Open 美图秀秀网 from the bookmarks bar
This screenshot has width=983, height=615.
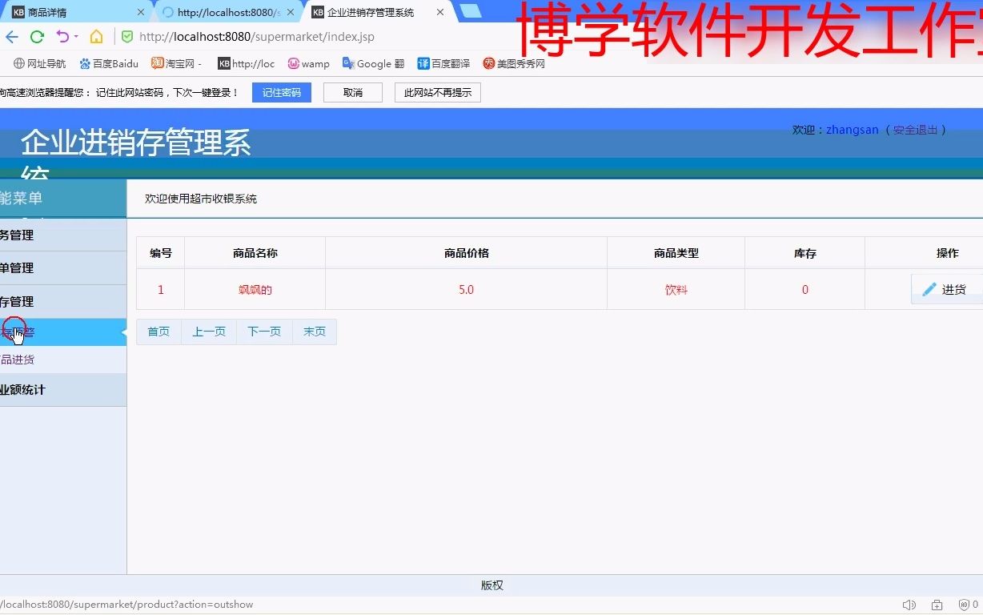coord(513,63)
